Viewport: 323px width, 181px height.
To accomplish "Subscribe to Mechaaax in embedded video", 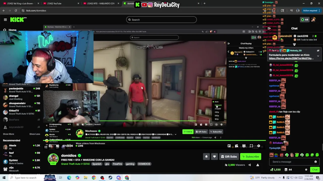I will click(x=216, y=132).
